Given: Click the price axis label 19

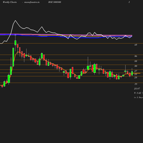Looking at the screenshot, I should 136,84.
